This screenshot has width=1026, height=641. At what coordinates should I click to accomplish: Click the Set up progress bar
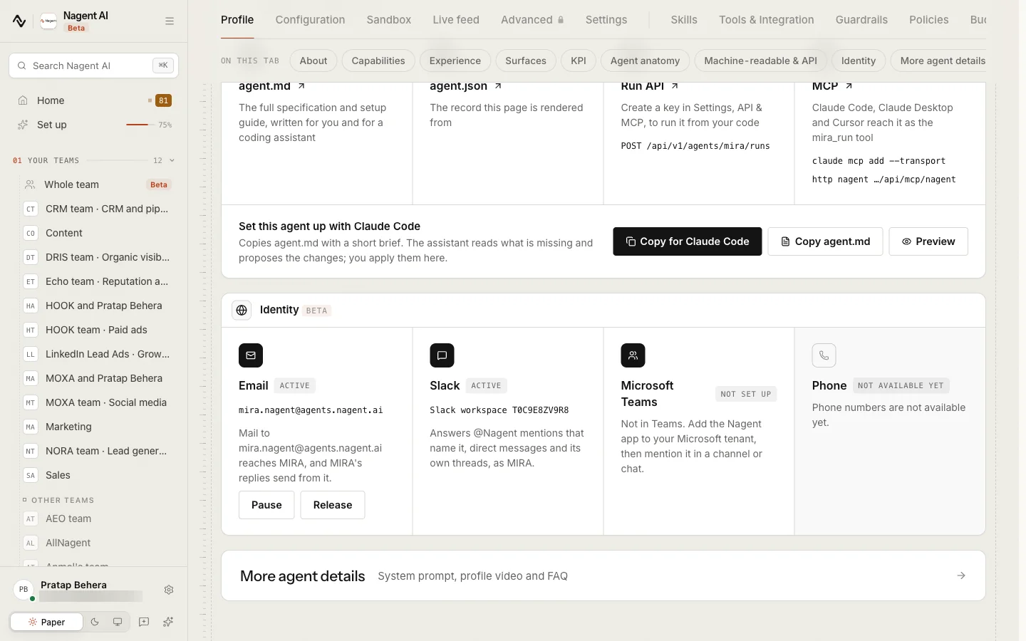coord(137,125)
